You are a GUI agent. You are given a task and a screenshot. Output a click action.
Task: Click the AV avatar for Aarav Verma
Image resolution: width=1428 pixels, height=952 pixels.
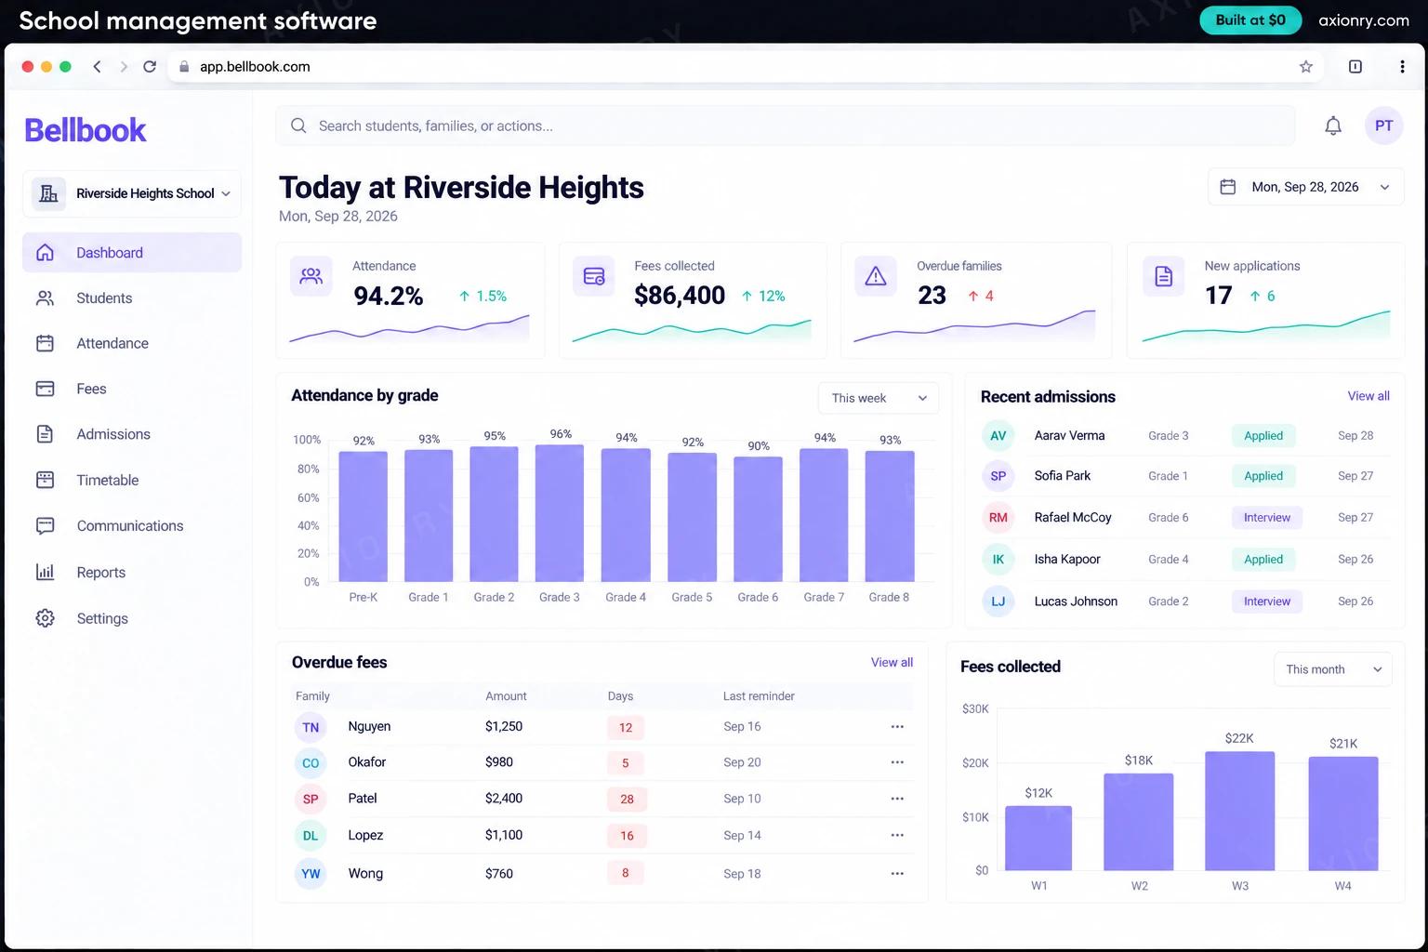[998, 435]
